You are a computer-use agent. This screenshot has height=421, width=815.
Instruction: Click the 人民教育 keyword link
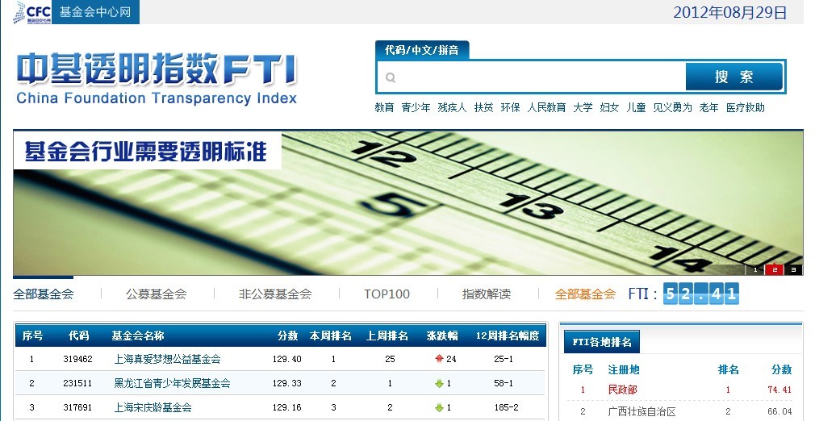click(546, 107)
